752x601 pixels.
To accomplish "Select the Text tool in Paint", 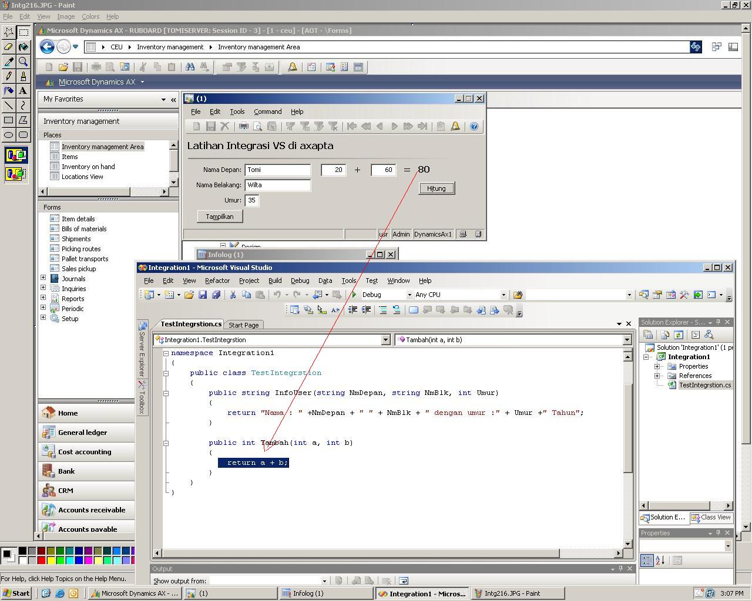I will [x=23, y=91].
